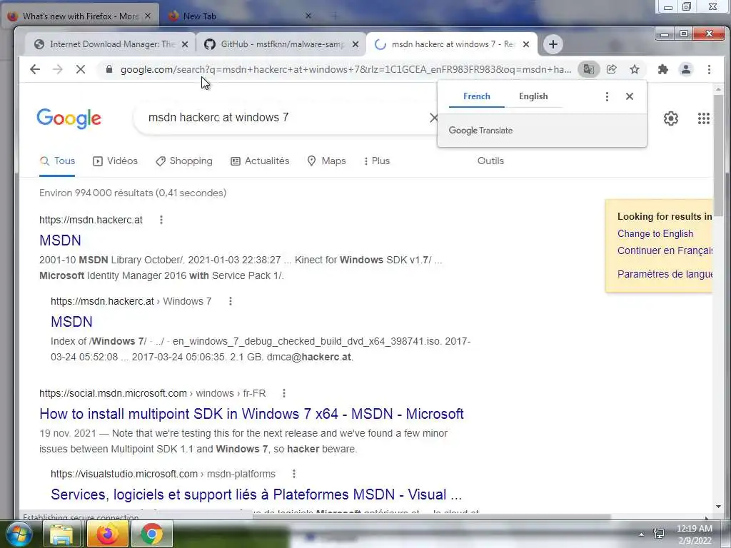This screenshot has height=548, width=731.
Task: Open How to install multipoint SDK link
Action: coord(251,414)
